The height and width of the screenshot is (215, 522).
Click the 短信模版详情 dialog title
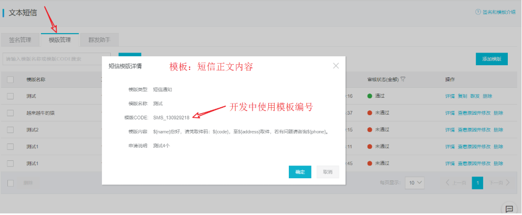(125, 66)
